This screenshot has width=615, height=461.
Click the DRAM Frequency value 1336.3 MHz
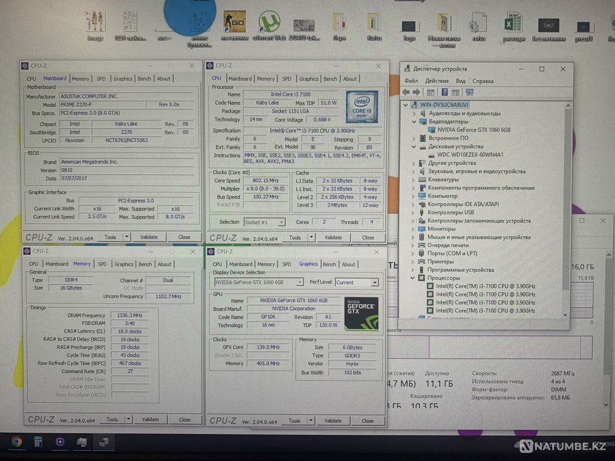130,315
